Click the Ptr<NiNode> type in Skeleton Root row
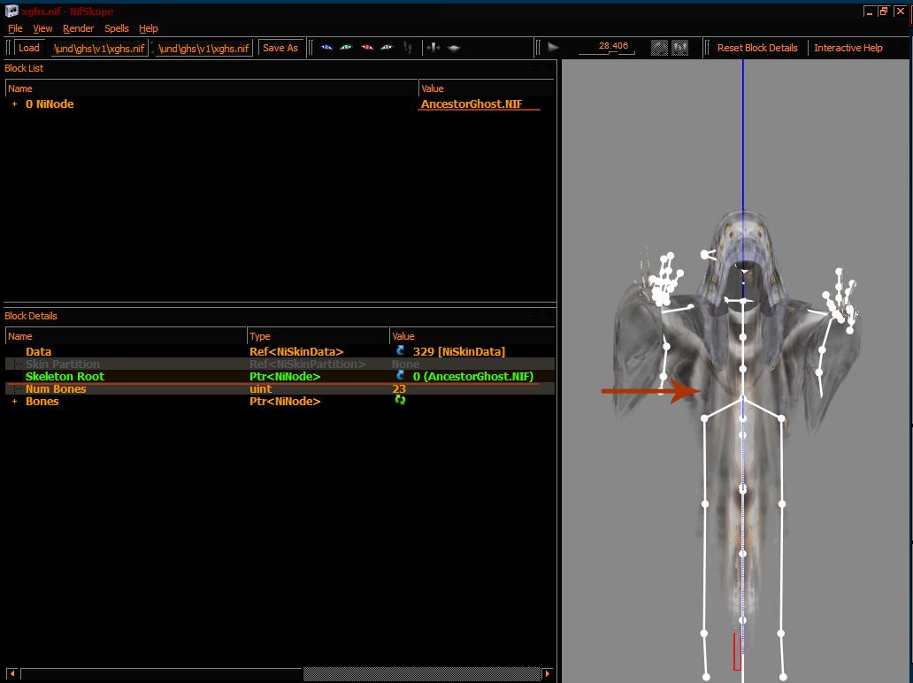The image size is (913, 683). click(285, 376)
